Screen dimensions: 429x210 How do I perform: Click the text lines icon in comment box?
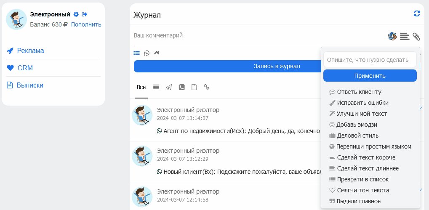(x=405, y=36)
